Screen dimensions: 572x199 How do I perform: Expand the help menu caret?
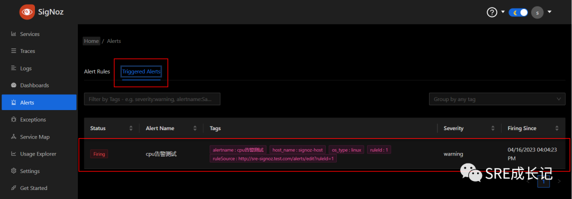pyautogui.click(x=503, y=12)
